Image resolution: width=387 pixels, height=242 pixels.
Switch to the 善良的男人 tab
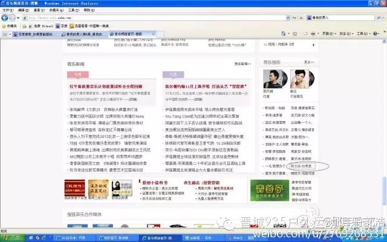(x=84, y=34)
